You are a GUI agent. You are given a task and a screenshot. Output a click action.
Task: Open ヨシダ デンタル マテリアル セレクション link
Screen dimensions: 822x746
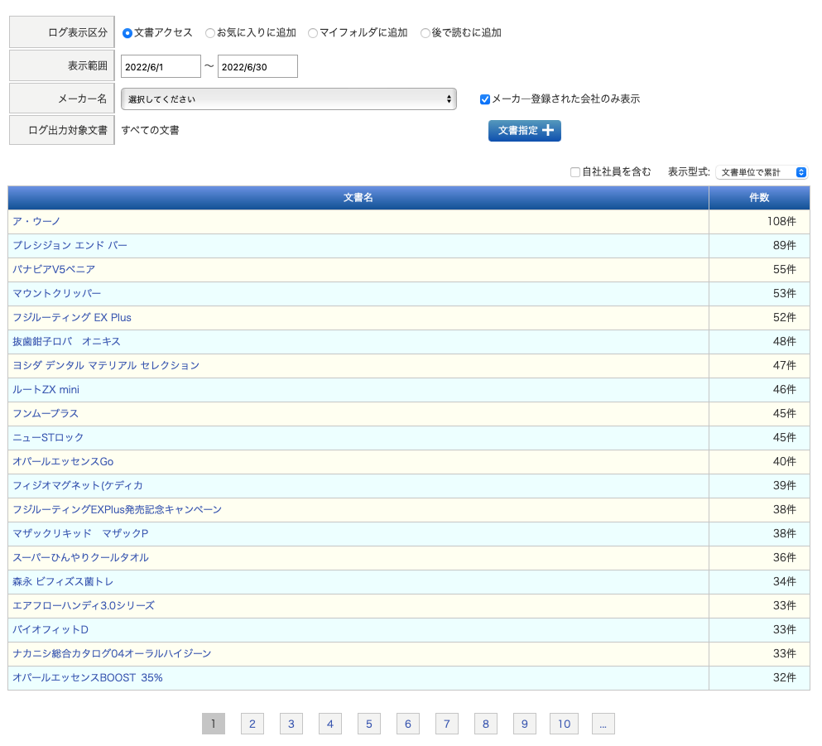(x=106, y=365)
